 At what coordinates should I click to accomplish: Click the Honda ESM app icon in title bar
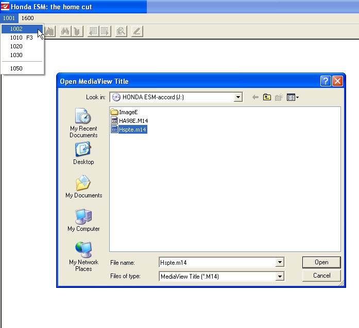(x=5, y=6)
